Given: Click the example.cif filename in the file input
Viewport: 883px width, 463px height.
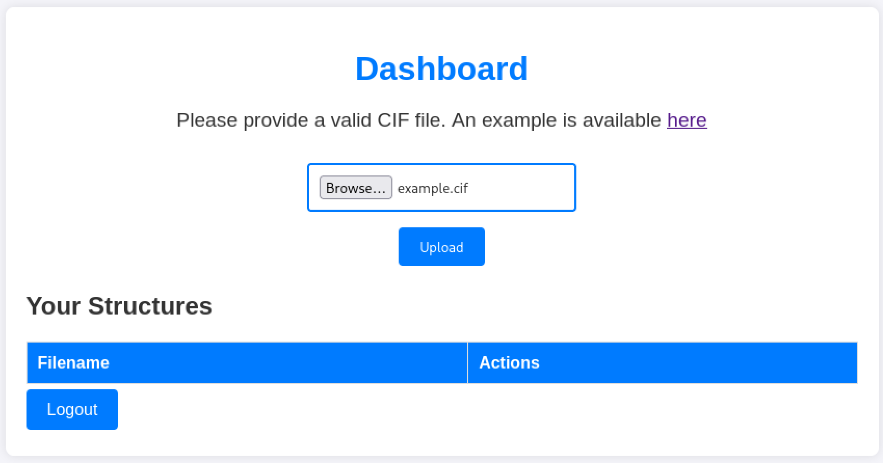Looking at the screenshot, I should point(433,188).
